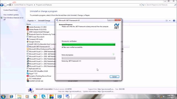Viewport: 177px width, 99px height.
Task: Click Programs and Features breadcrumb
Action: pyautogui.click(x=44, y=5)
